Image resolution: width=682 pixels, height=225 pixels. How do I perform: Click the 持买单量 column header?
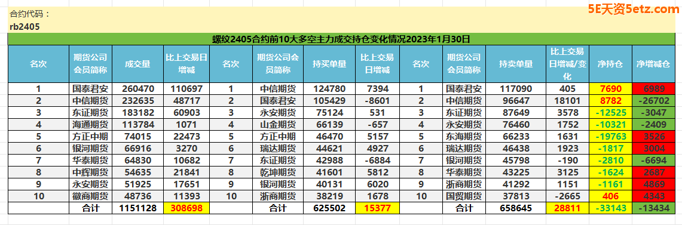[x=329, y=64]
